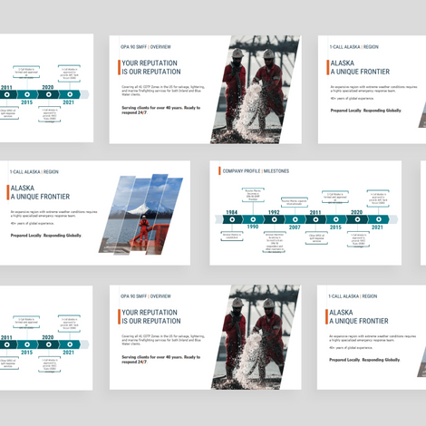426x426 pixels.
Task: Click the upper 'YOUR REPUTATION IS OUR REPUTATION' title
Action: tap(151, 67)
